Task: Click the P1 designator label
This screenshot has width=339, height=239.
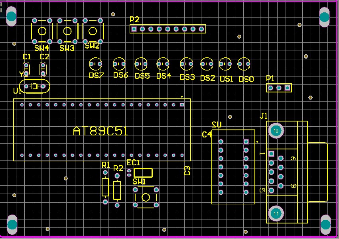Action: [x=270, y=78]
